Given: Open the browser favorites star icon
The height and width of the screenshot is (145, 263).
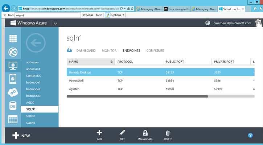Looking at the screenshot, I should point(261,8).
